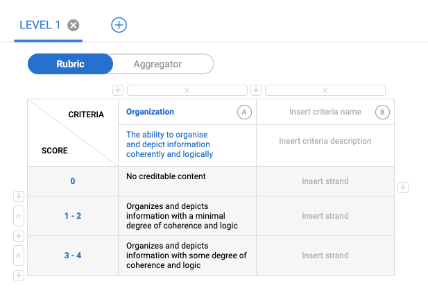Viewport: 428px width, 293px height.
Task: Click the circled A badge on Organization
Action: [x=243, y=112]
